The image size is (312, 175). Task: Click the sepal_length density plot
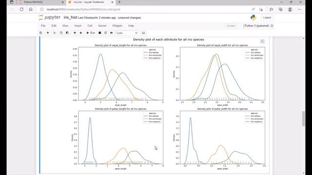coord(120,73)
